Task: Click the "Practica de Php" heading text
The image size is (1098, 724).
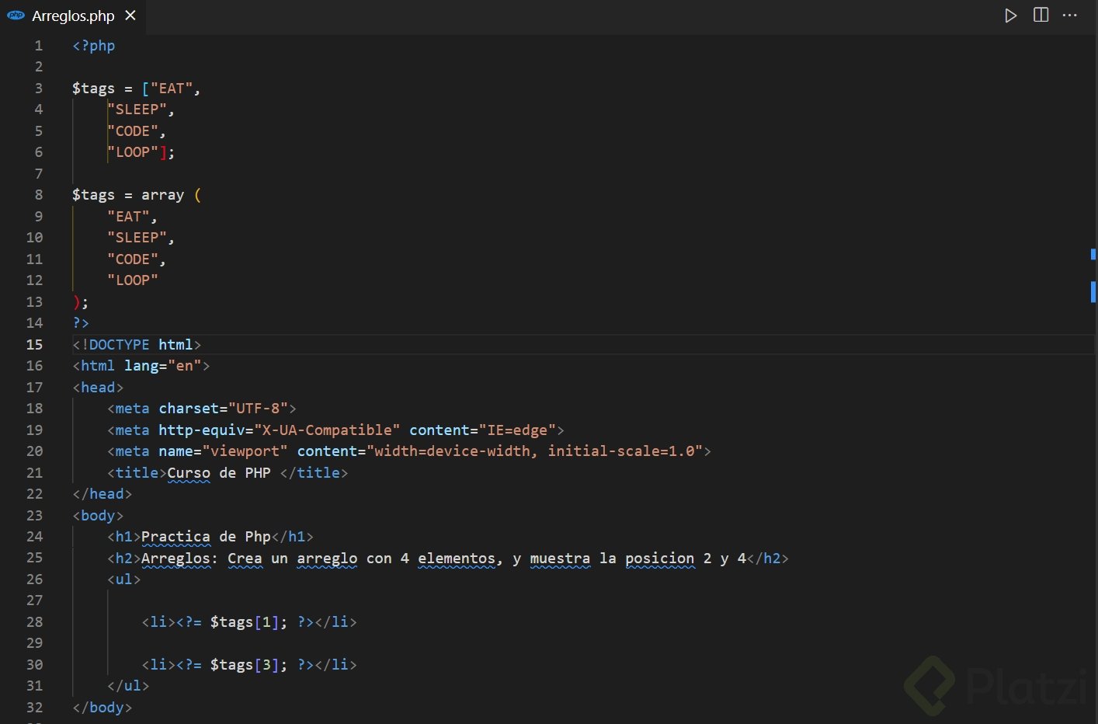Action: [206, 537]
